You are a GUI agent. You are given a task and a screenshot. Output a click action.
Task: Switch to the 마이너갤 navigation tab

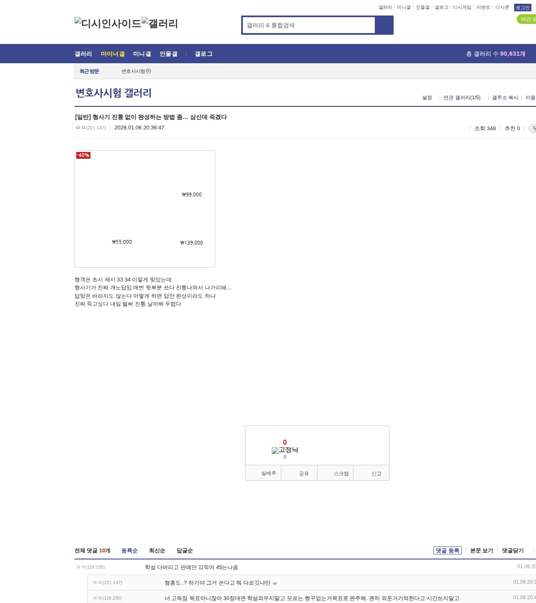(x=113, y=54)
